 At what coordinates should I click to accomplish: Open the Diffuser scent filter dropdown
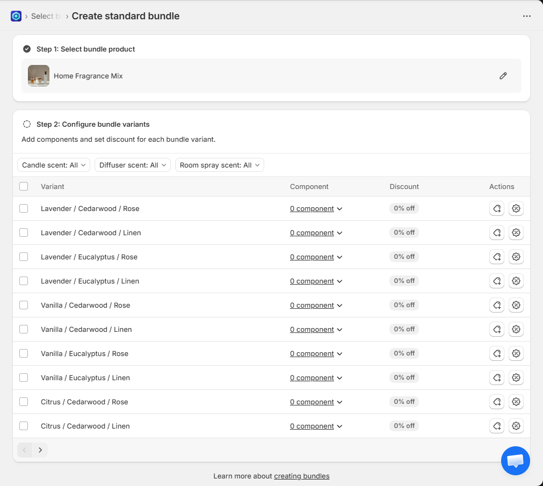[132, 165]
